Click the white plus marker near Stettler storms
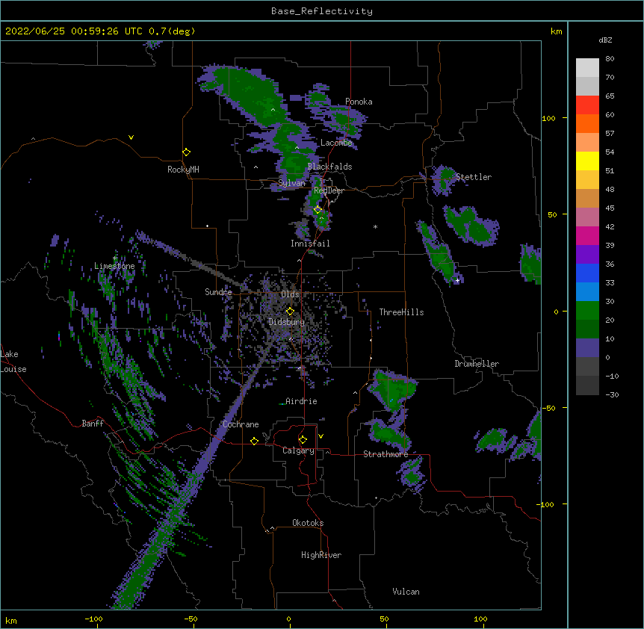Viewport: 644px width, 629px height. 457,280
